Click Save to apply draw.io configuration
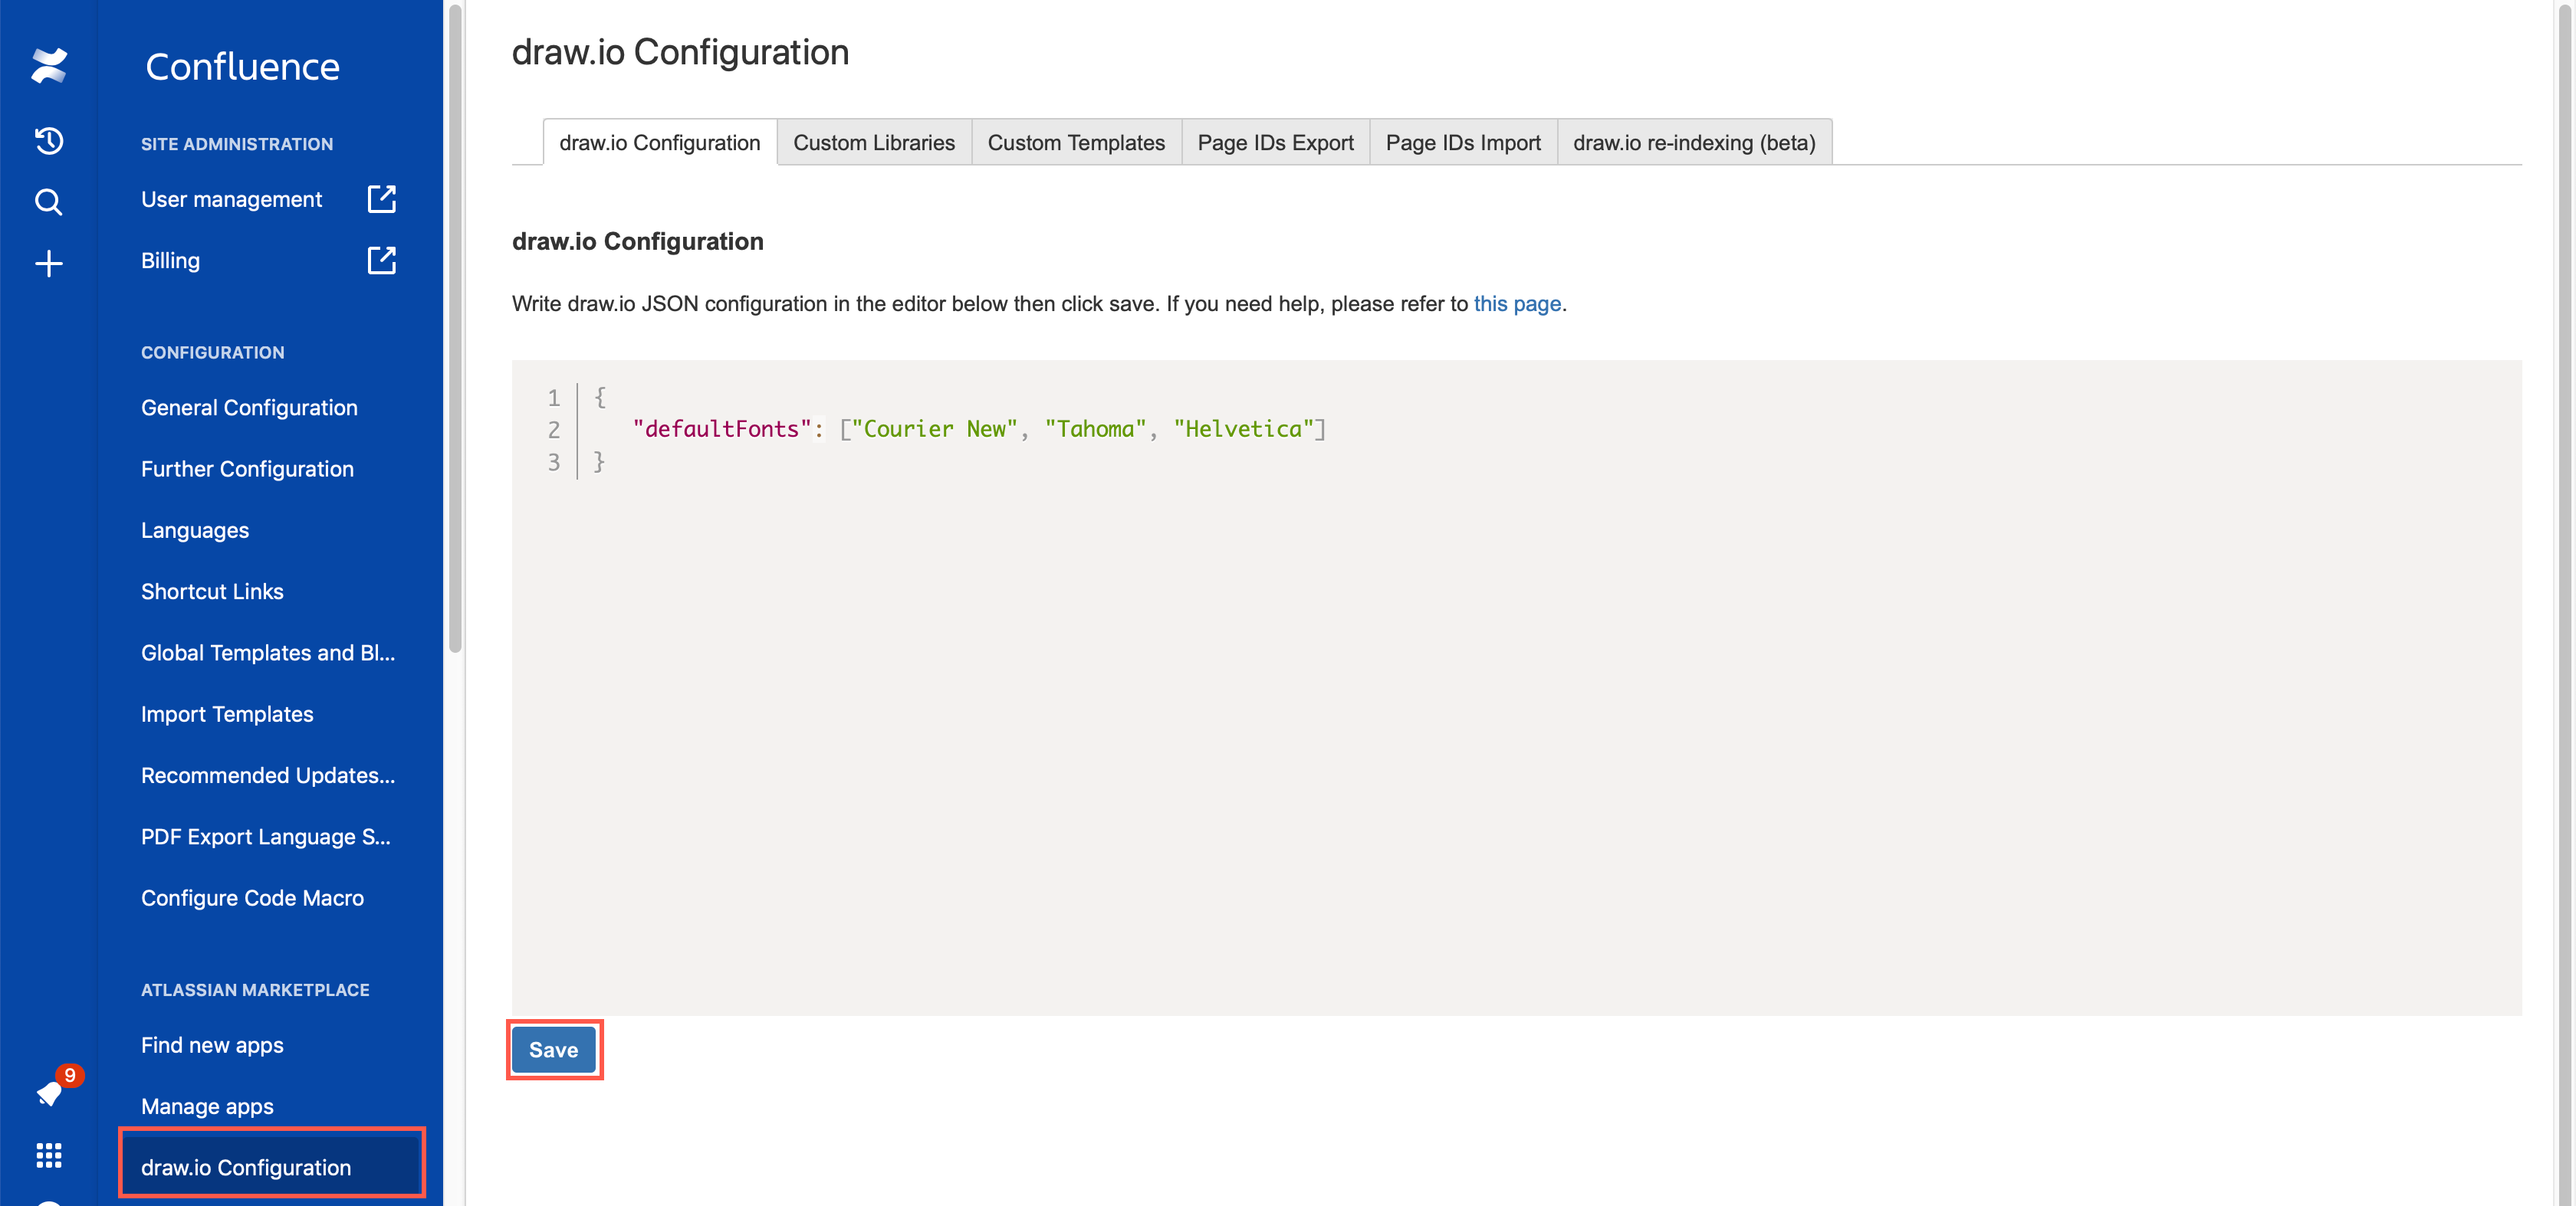This screenshot has width=2576, height=1206. (x=552, y=1048)
